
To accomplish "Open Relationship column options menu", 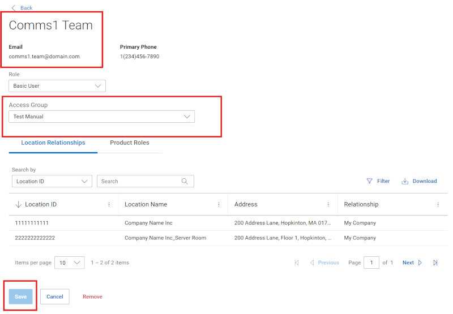I will [x=438, y=204].
